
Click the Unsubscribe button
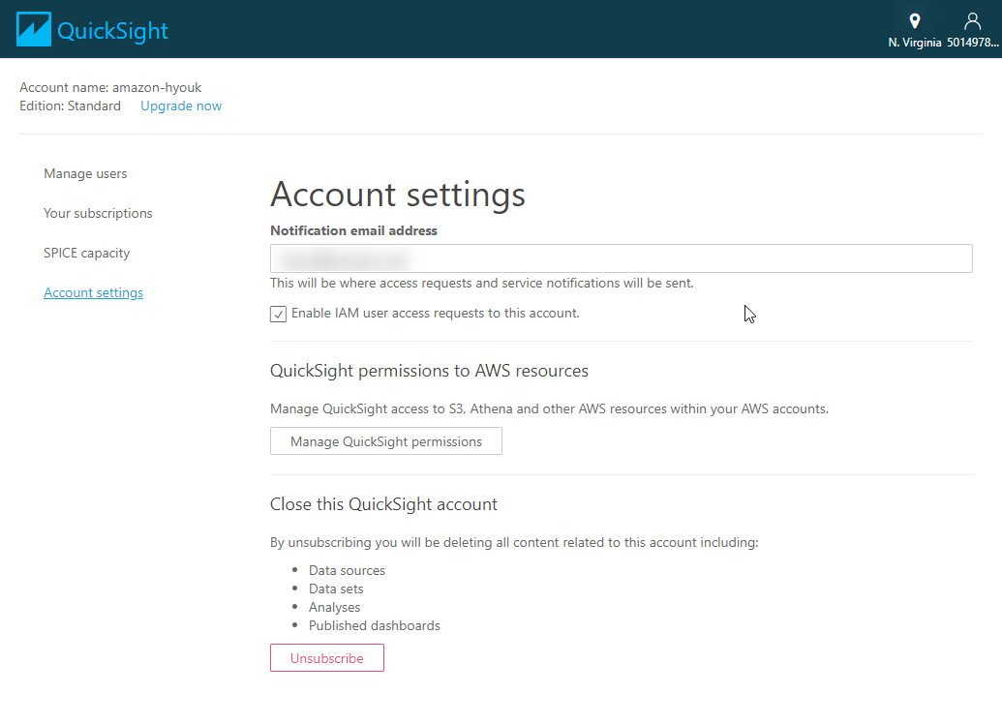[x=326, y=658]
